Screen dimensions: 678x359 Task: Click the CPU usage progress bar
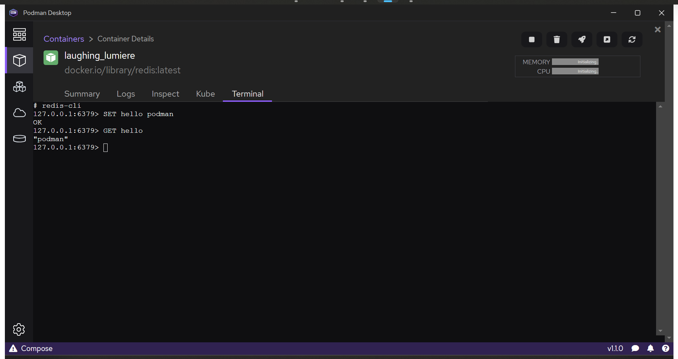click(575, 71)
